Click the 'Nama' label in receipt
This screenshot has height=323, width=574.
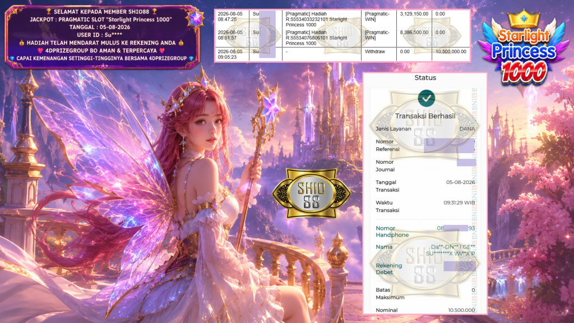click(x=383, y=247)
